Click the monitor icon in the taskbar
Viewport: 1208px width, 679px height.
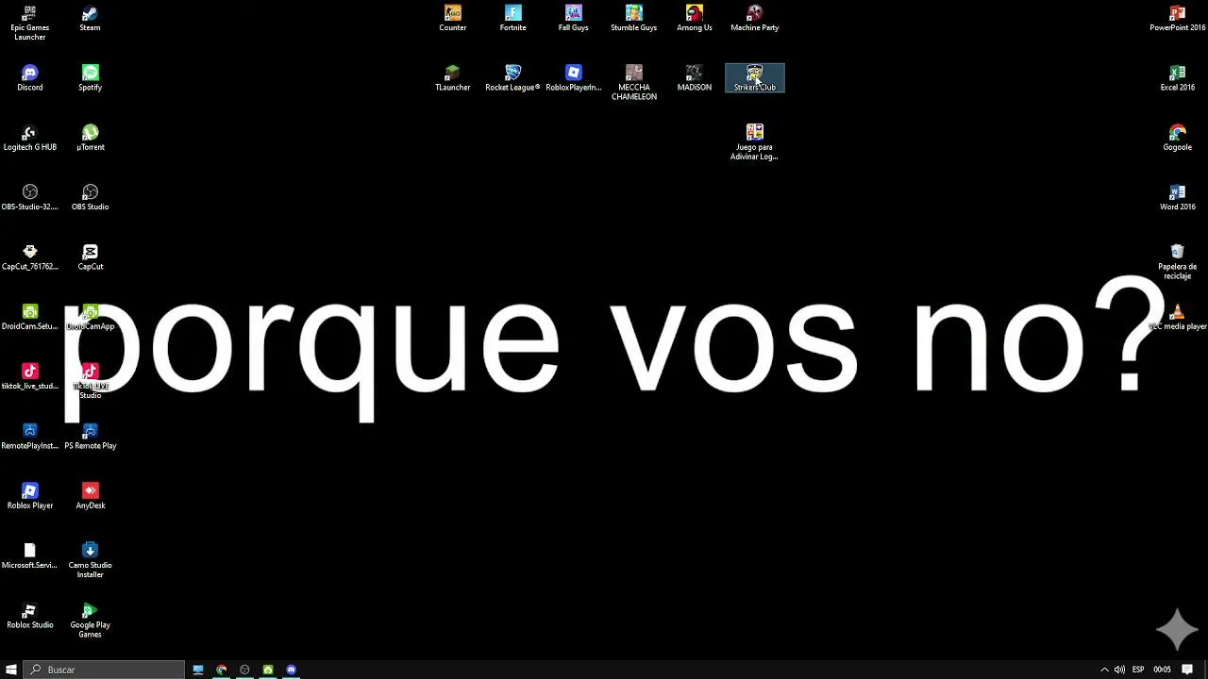pyautogui.click(x=198, y=670)
